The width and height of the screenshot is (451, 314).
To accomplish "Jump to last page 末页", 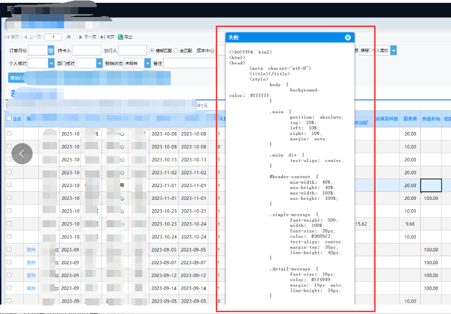I will tap(108, 37).
